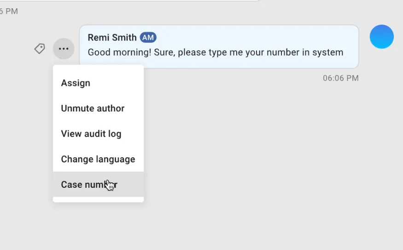Select the Change language option
This screenshot has height=250, width=403.
98,159
